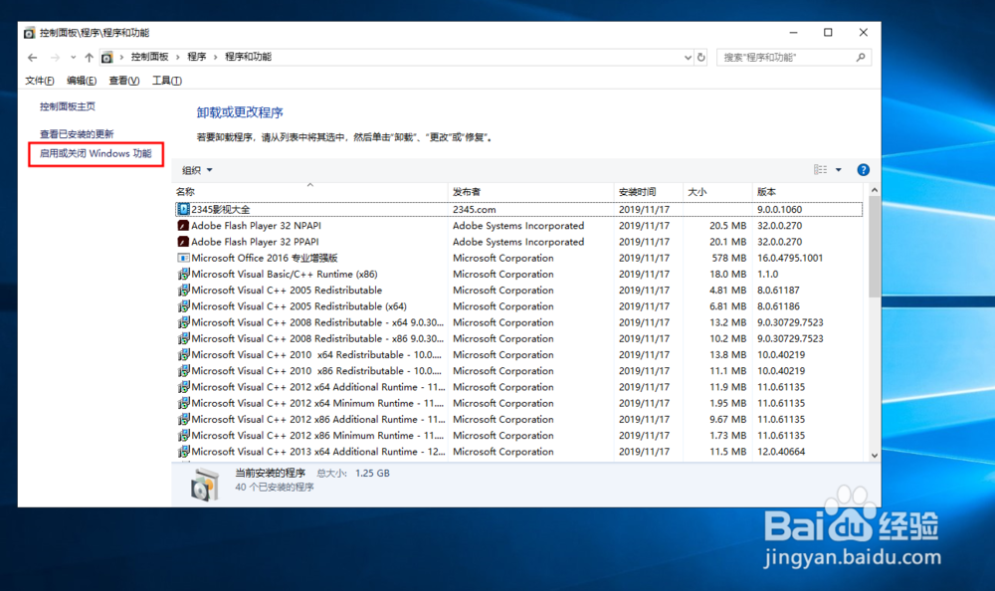The image size is (995, 591).
Task: Click Adobe Flash Player 32 PPAPI icon
Action: point(183,242)
